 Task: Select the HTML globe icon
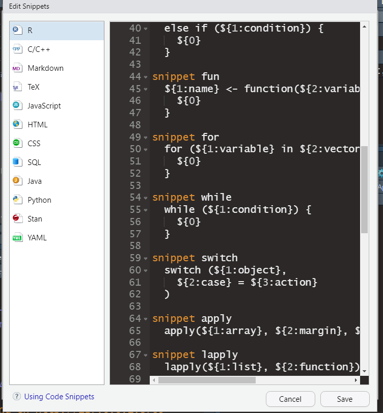point(17,125)
